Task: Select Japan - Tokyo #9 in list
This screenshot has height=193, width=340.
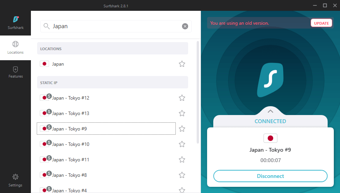Action: click(106, 129)
